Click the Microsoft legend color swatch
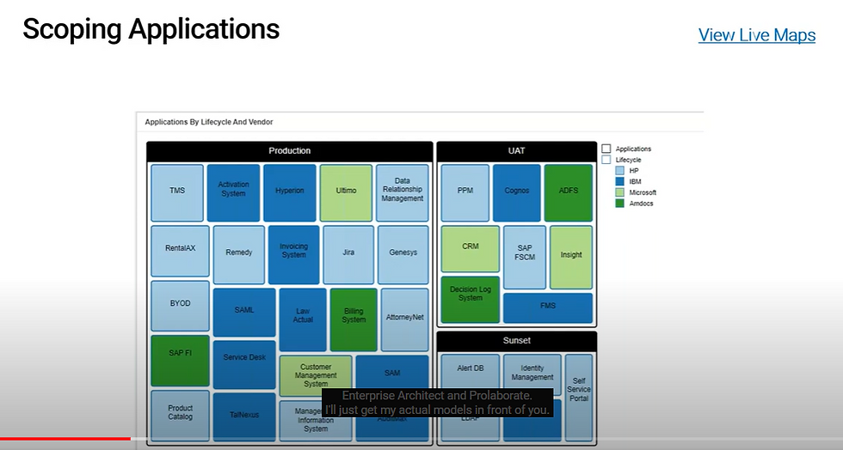The image size is (843, 450). (620, 192)
